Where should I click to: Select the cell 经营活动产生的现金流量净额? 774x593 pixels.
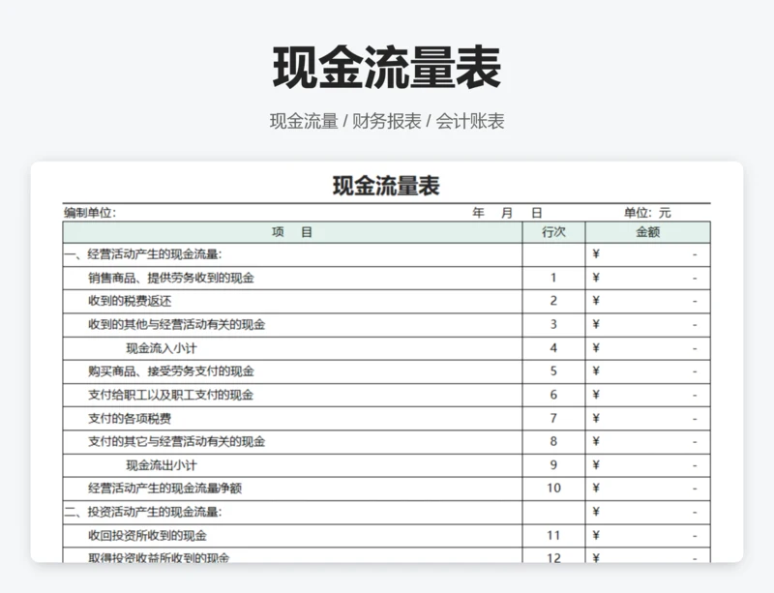292,489
